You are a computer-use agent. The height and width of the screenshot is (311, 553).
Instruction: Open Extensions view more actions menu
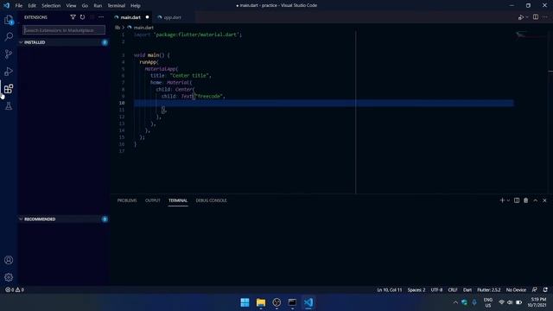[x=101, y=17]
